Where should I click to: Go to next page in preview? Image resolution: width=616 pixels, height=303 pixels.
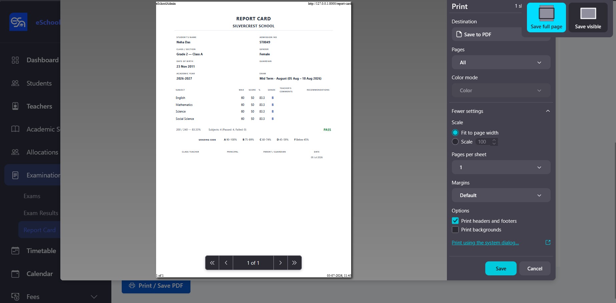click(x=280, y=263)
